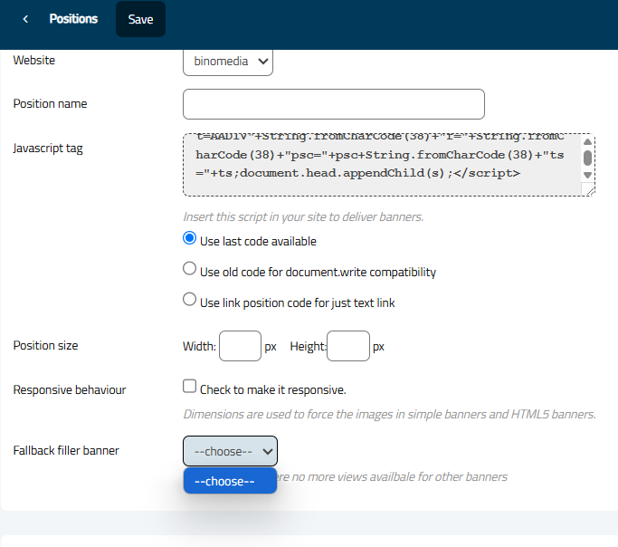Click the 'Position size' label

point(45,345)
